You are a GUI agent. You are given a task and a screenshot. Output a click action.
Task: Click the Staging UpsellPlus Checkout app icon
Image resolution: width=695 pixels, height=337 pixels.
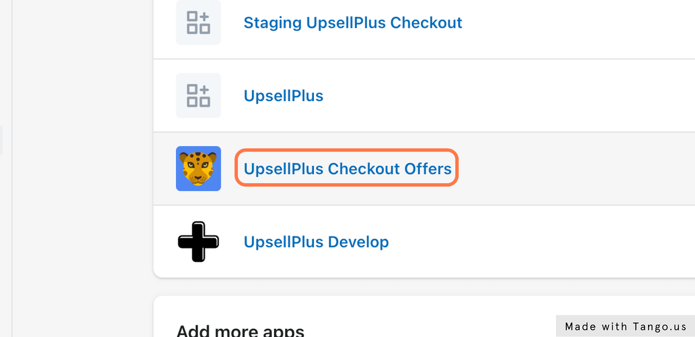click(x=198, y=23)
